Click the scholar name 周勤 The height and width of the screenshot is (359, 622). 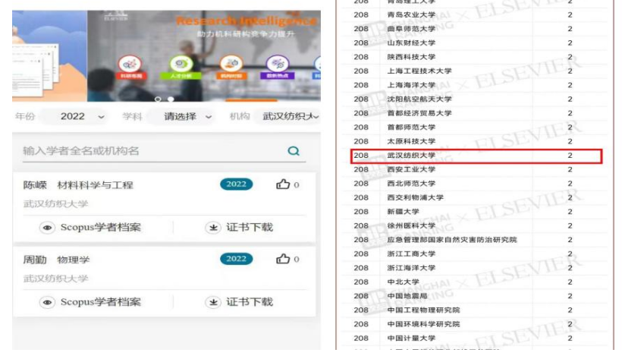(x=35, y=260)
